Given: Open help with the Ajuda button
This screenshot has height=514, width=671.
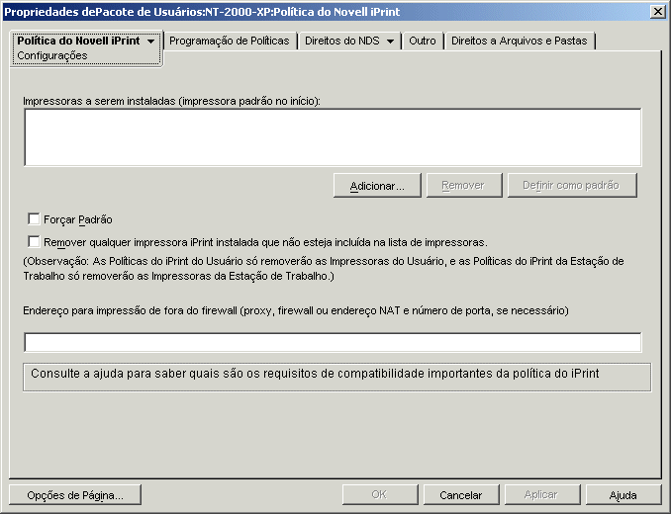Looking at the screenshot, I should [623, 495].
